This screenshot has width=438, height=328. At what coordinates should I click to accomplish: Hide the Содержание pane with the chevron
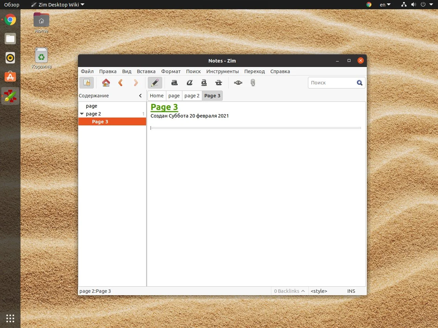[x=140, y=96]
